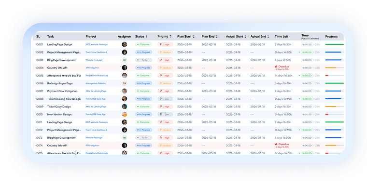
Task: Click the High priority flag in row 0001
Action: tap(161, 44)
